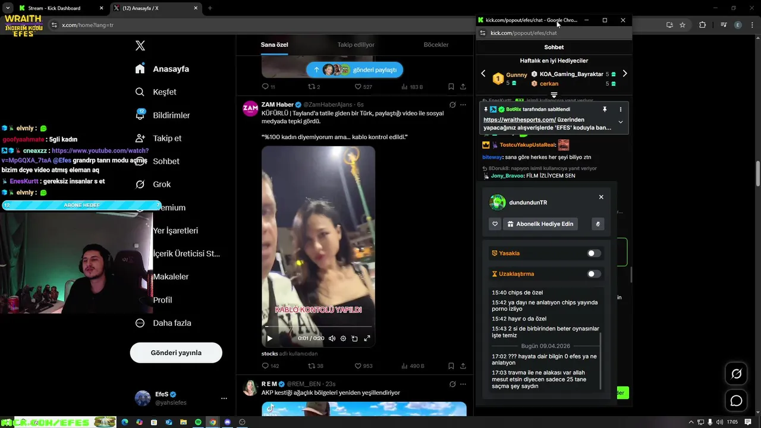Close the dundundunTR user card

pyautogui.click(x=601, y=197)
